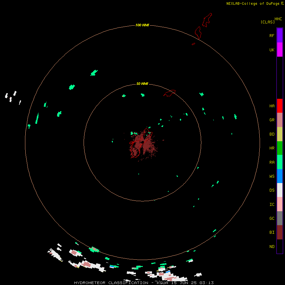
Task: Click the 'GC' legend label
Action: tap(272, 218)
